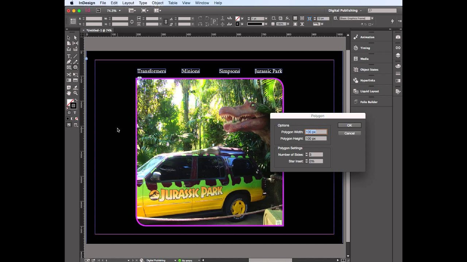Select the Rectangle Frame tool

pos(69,67)
